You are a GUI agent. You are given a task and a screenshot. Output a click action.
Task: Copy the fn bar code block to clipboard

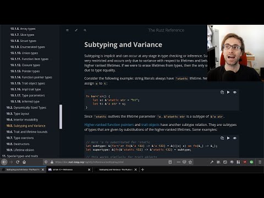[x=222, y=92]
